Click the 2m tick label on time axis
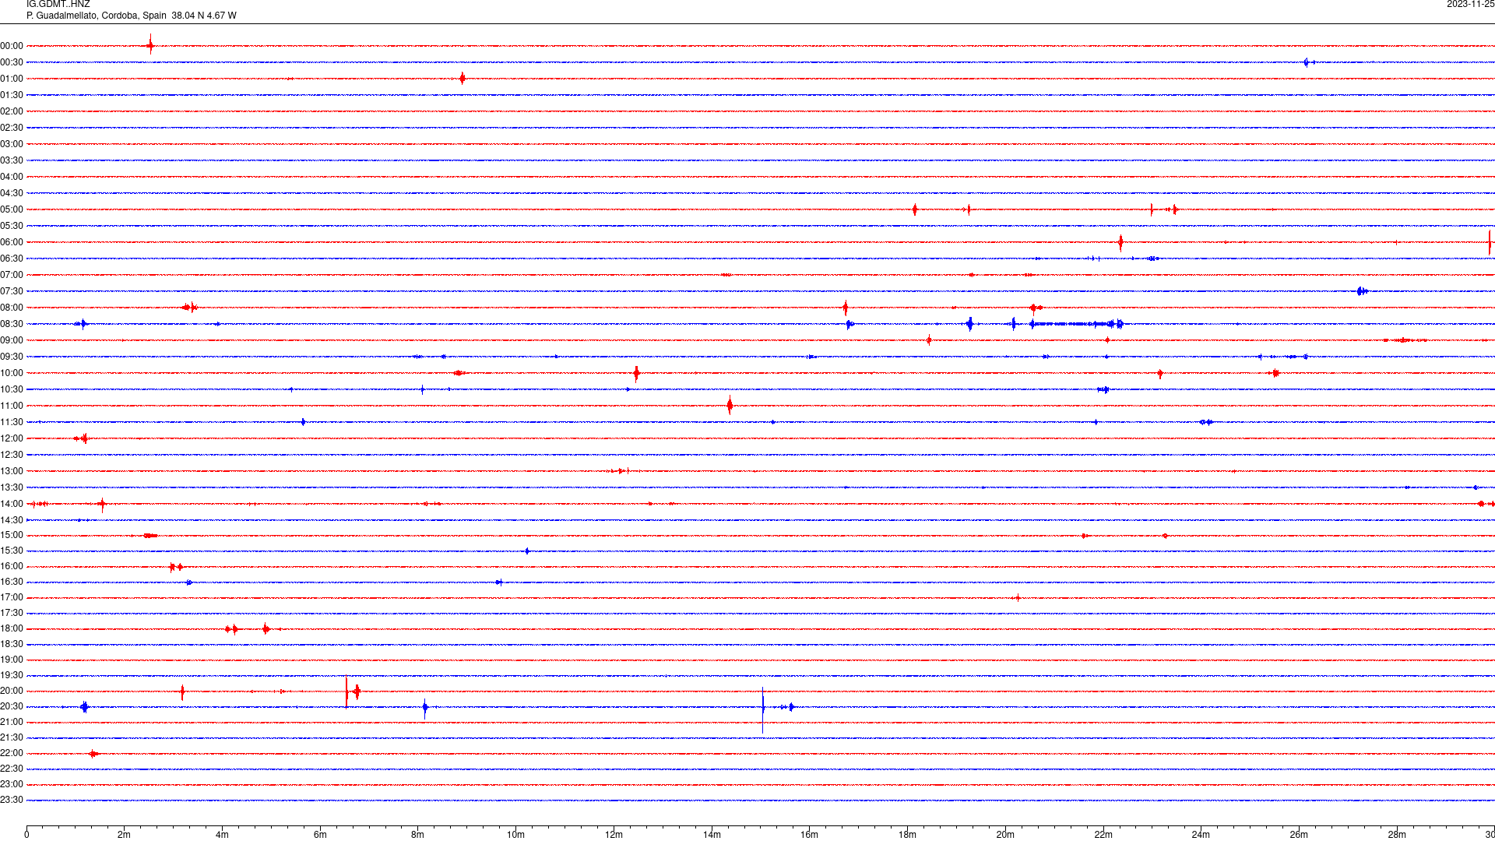Image resolution: width=1495 pixels, height=841 pixels. 125,835
